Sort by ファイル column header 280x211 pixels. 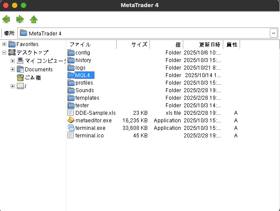91,44
